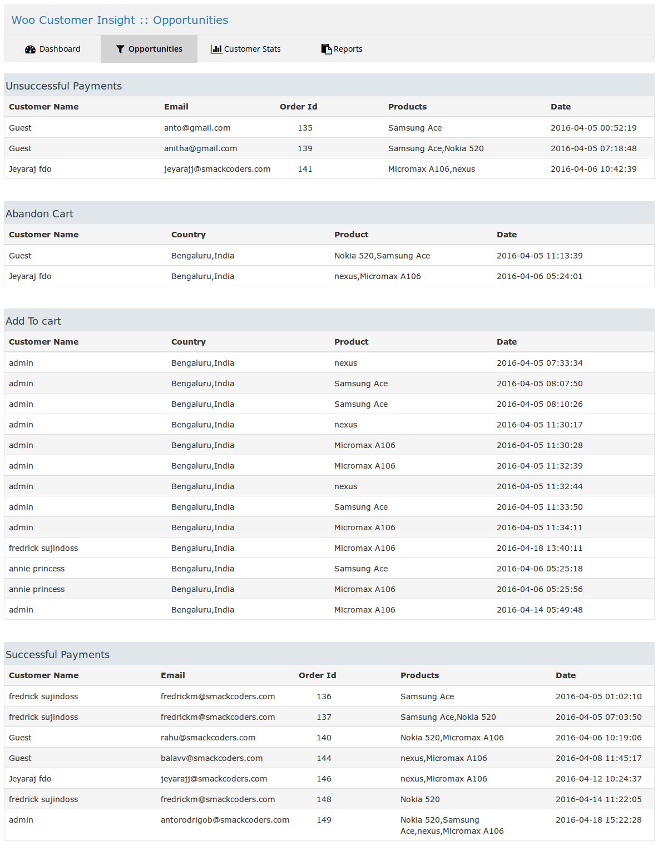Click the Unsuccessful Payments section heading

[x=63, y=86]
